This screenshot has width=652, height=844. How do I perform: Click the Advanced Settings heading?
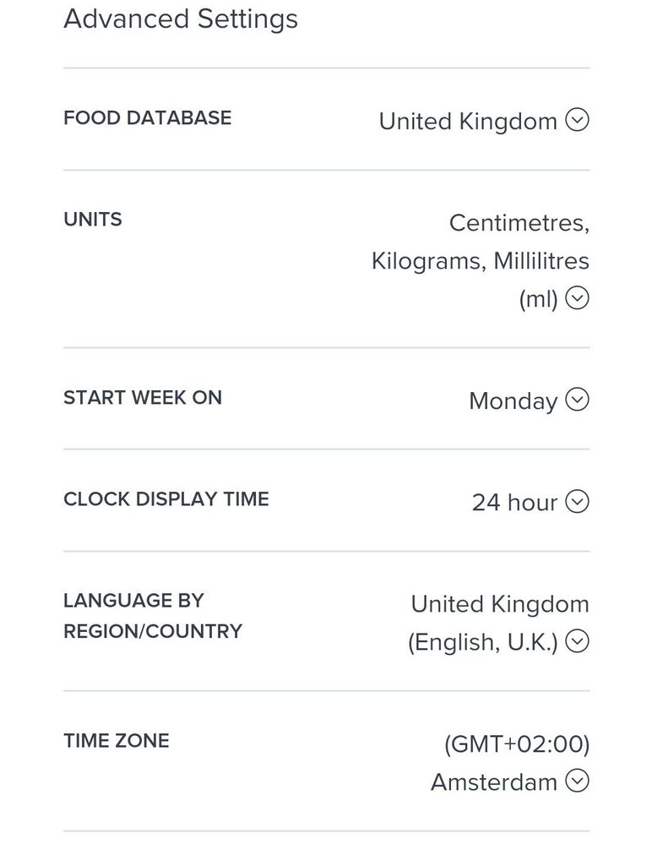coord(181,19)
